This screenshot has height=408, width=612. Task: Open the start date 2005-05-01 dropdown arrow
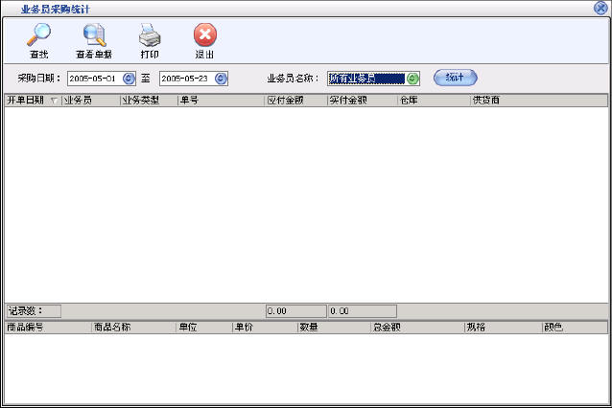[129, 79]
